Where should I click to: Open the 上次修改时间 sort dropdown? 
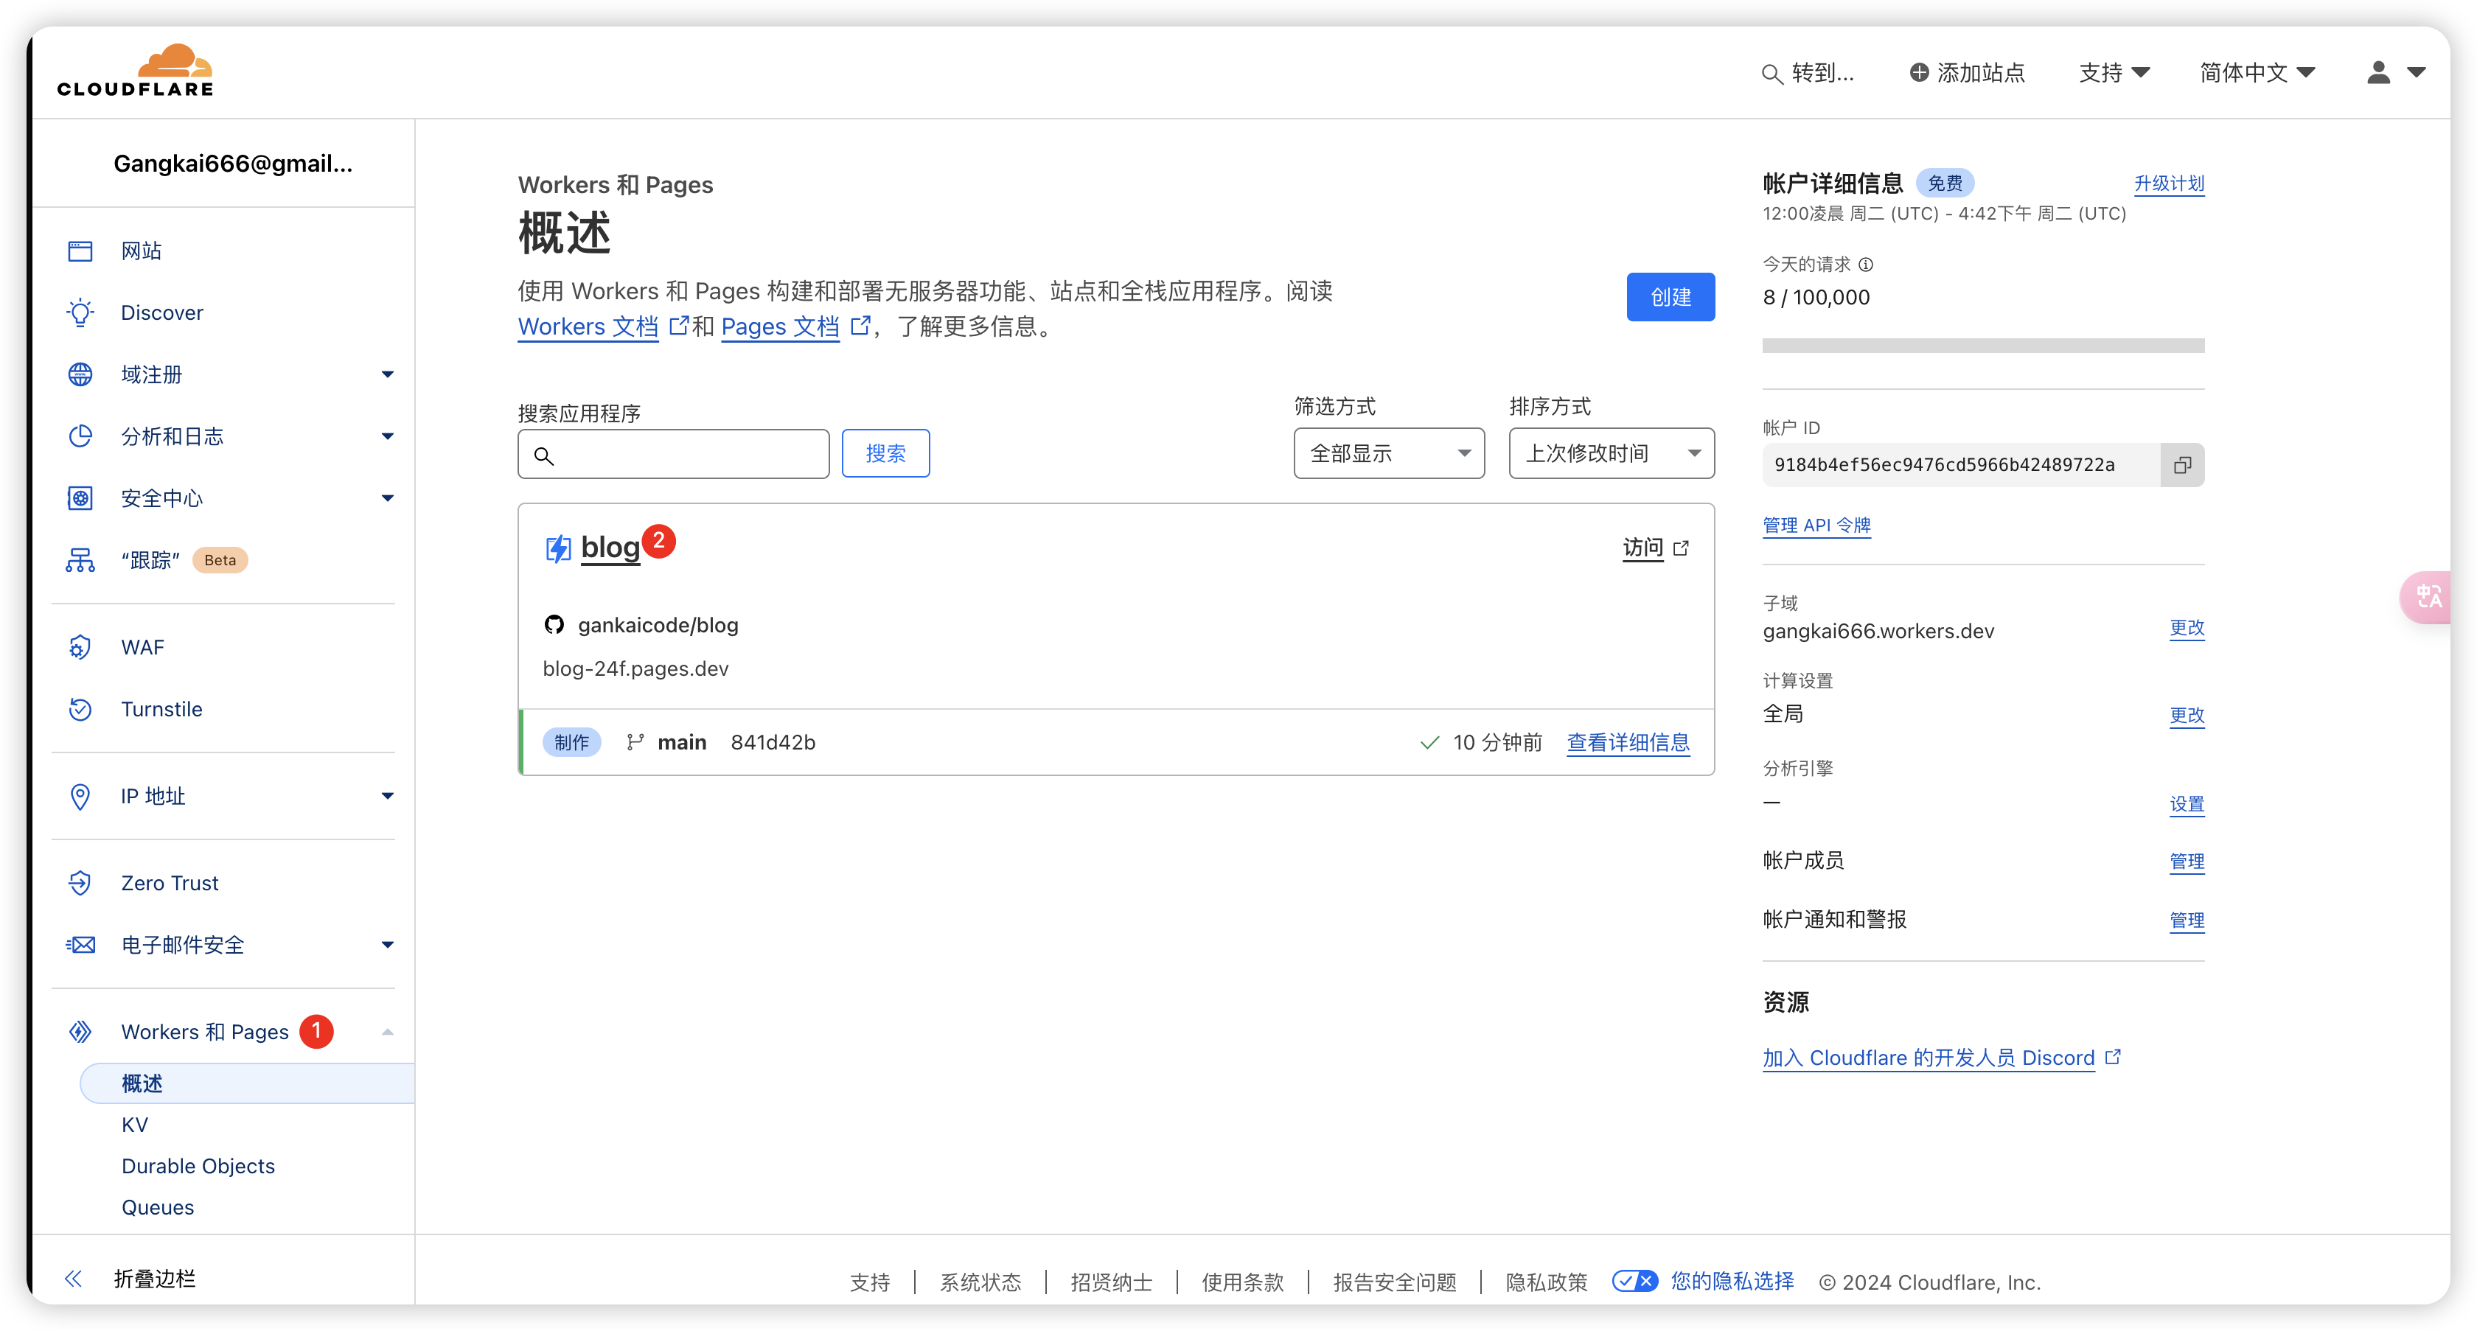[1611, 453]
